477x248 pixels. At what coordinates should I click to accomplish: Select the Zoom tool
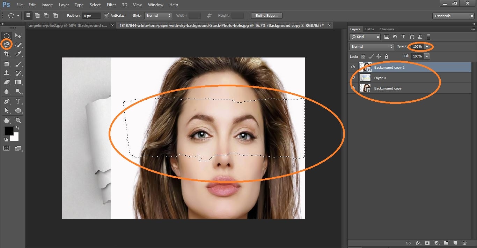[x=19, y=121]
